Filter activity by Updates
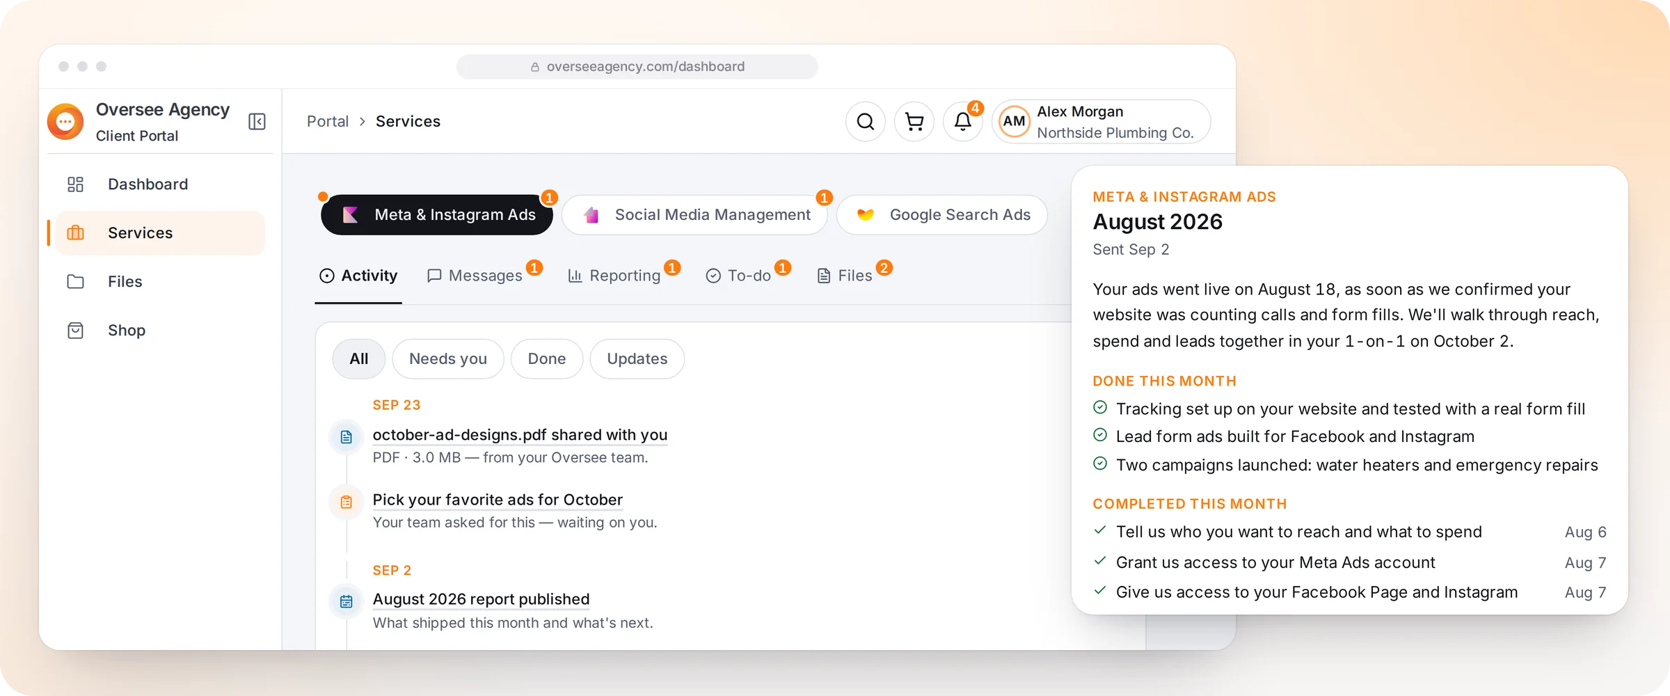The image size is (1670, 696). pyautogui.click(x=637, y=359)
